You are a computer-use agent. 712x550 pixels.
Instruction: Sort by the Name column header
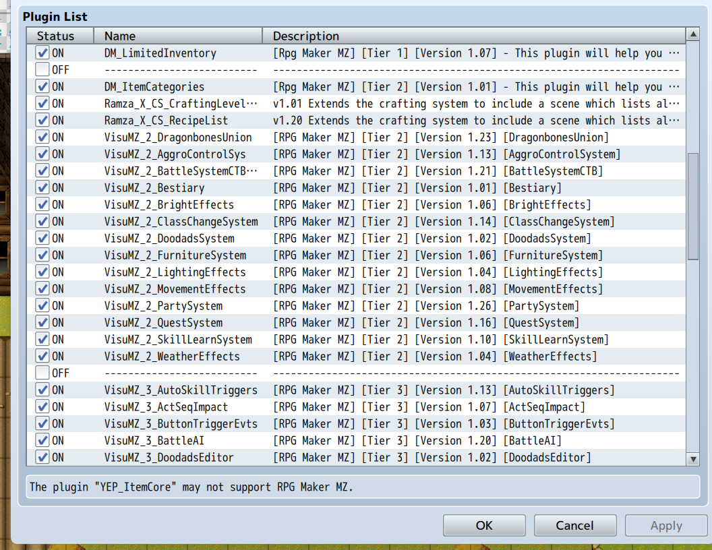[178, 36]
